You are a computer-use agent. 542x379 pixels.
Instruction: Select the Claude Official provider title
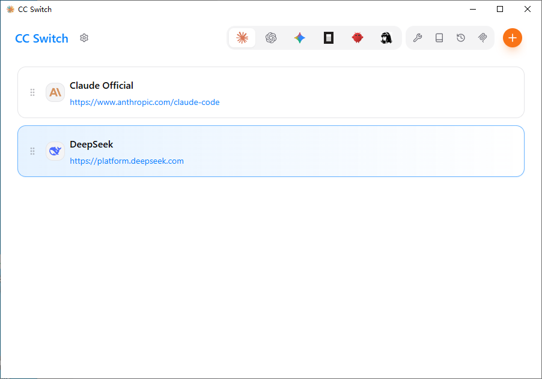coord(102,86)
